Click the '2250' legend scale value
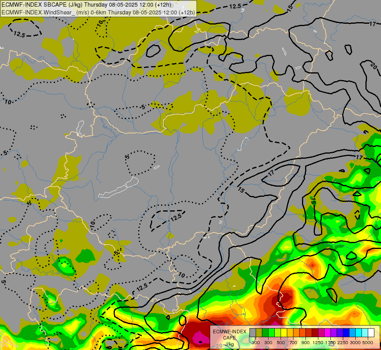This screenshot has width=381, height=350. [x=342, y=343]
